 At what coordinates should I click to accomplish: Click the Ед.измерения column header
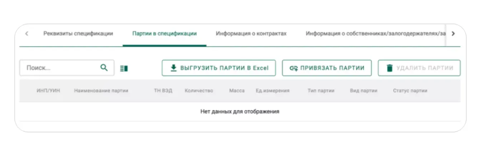273,91
